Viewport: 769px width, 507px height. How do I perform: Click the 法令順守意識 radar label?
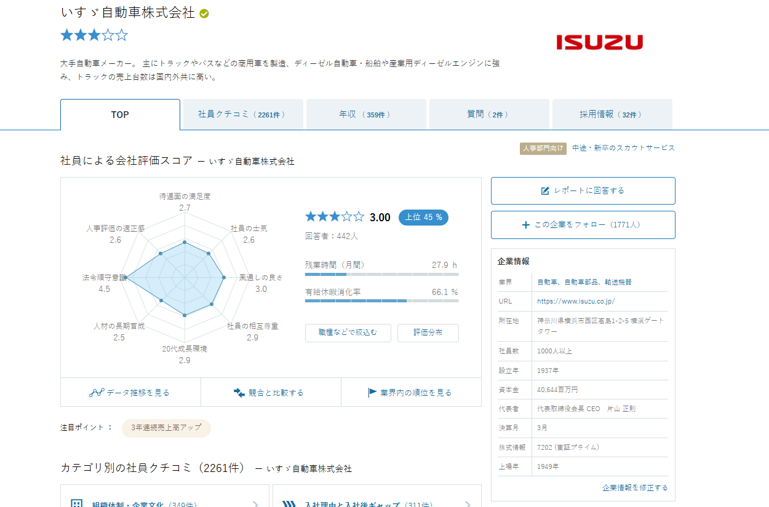(x=105, y=278)
